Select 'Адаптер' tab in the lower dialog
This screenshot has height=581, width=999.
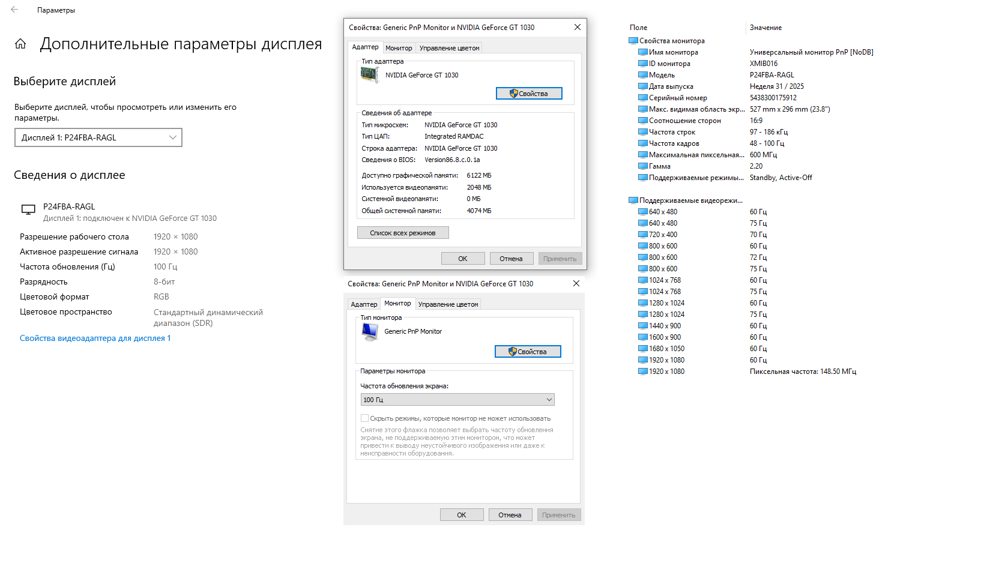coord(364,304)
